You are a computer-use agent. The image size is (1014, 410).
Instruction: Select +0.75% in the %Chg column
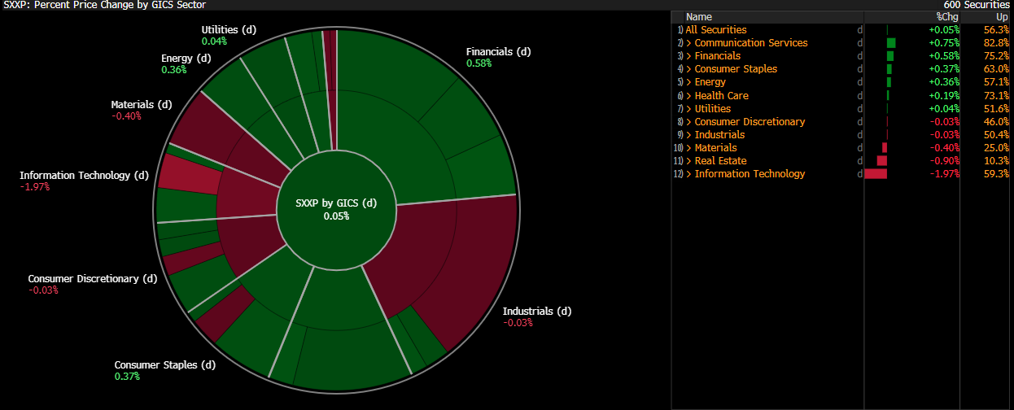(x=944, y=43)
